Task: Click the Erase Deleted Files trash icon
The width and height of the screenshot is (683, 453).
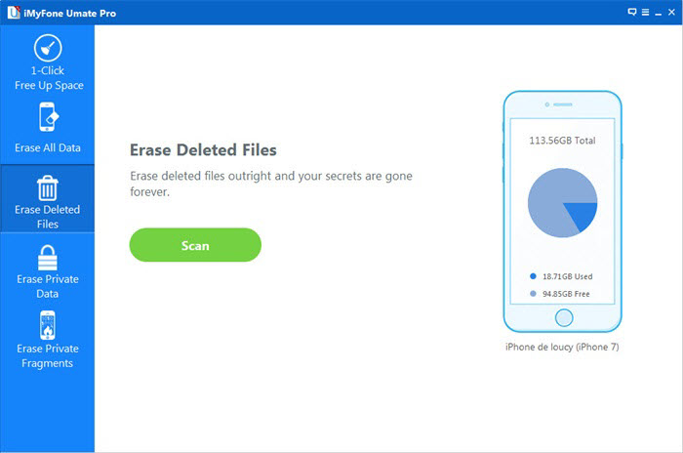Action: (47, 186)
